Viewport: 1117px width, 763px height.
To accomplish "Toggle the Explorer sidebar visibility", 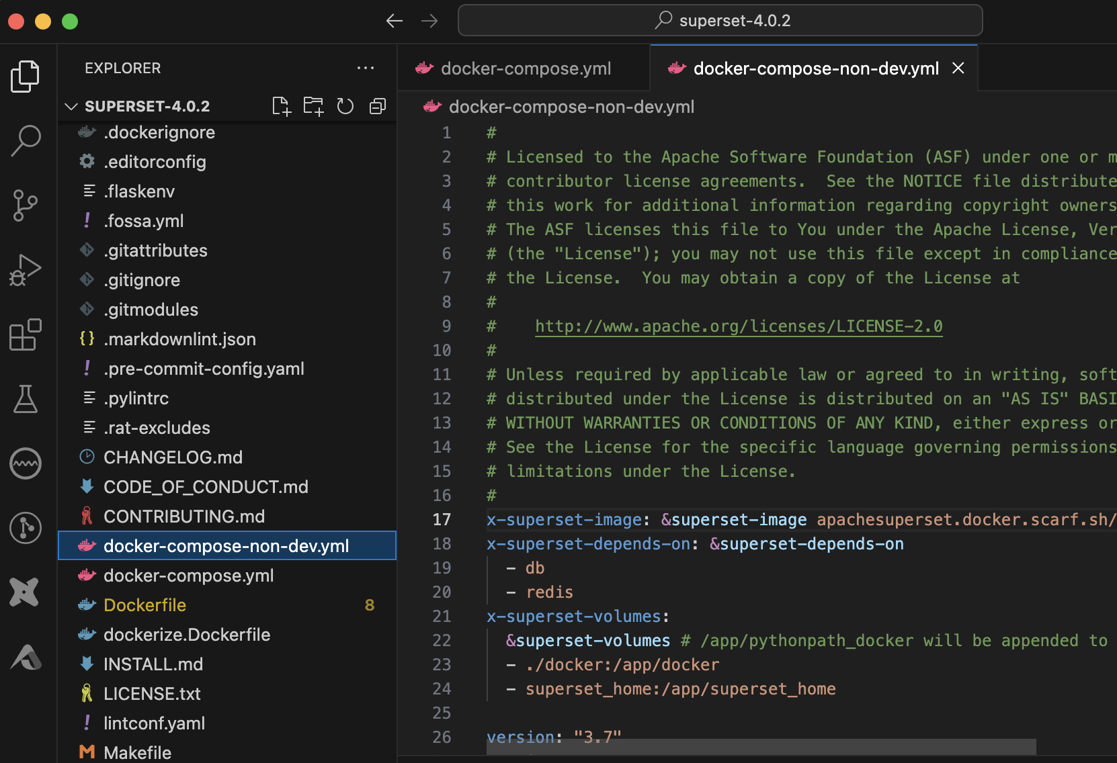I will tap(26, 76).
